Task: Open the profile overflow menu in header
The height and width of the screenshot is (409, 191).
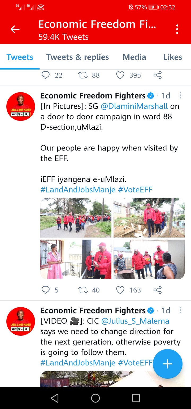Action: pyautogui.click(x=177, y=29)
